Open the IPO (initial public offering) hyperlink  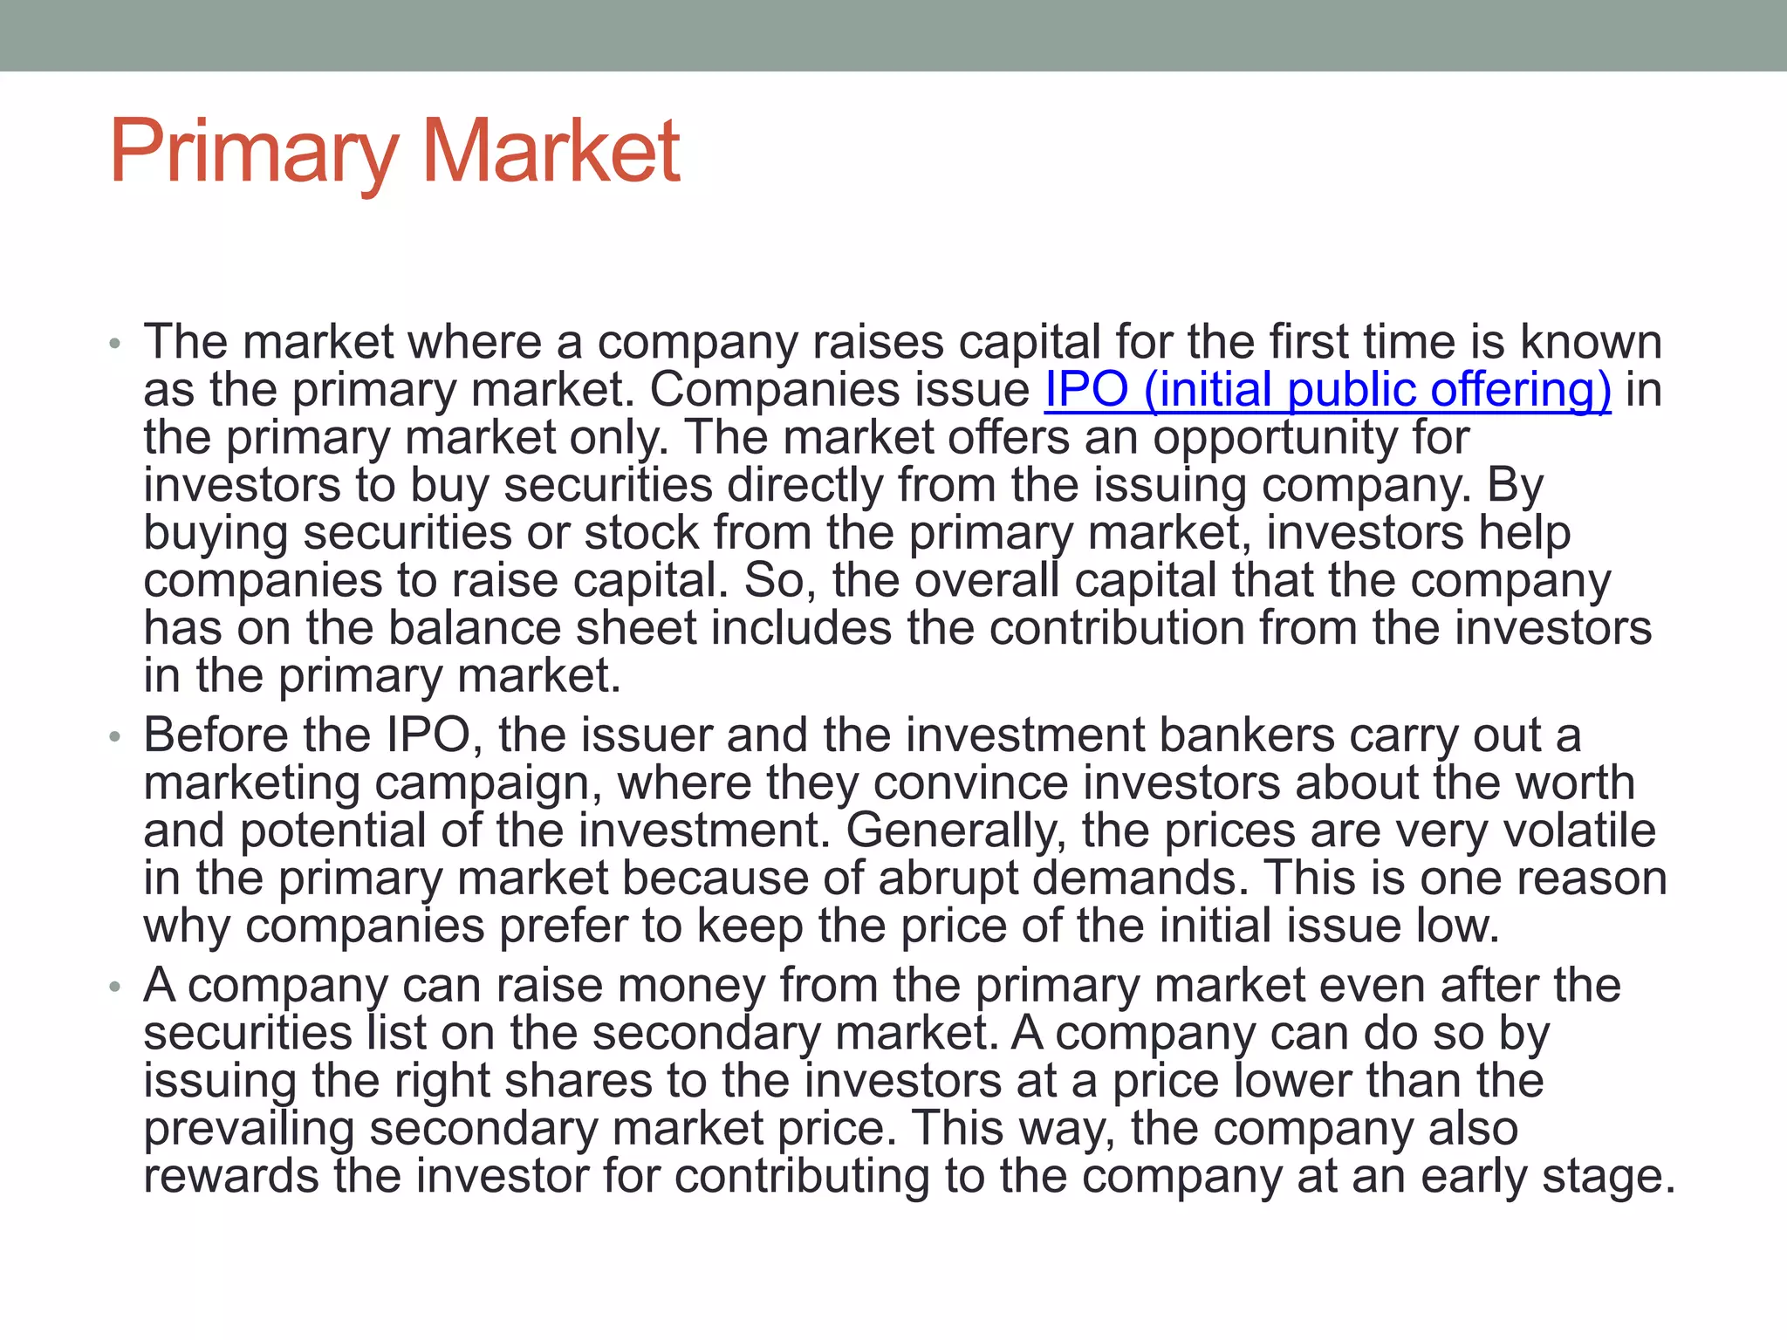[x=1327, y=389]
